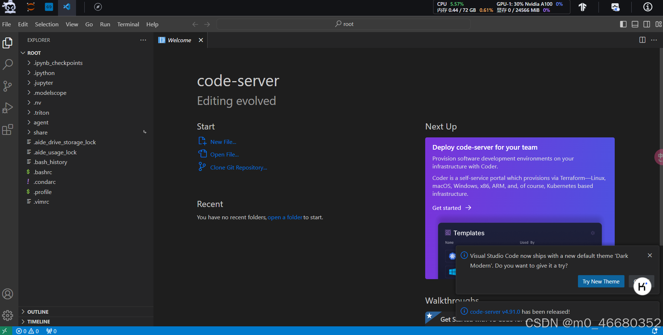Click Clone Git Repository... link
663x335 pixels.
point(239,167)
